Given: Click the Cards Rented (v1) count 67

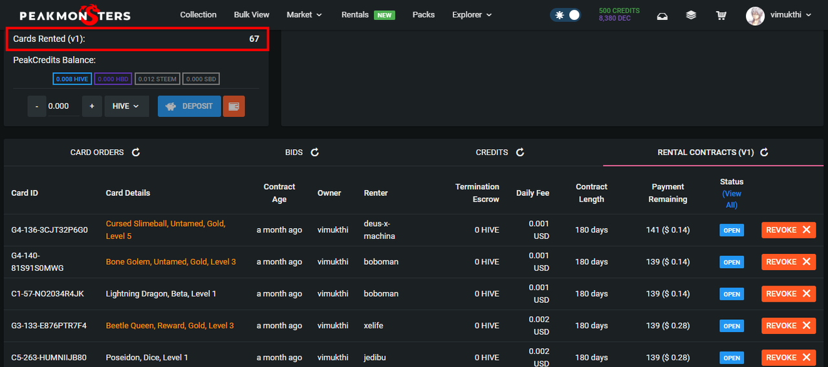Looking at the screenshot, I should tap(254, 39).
